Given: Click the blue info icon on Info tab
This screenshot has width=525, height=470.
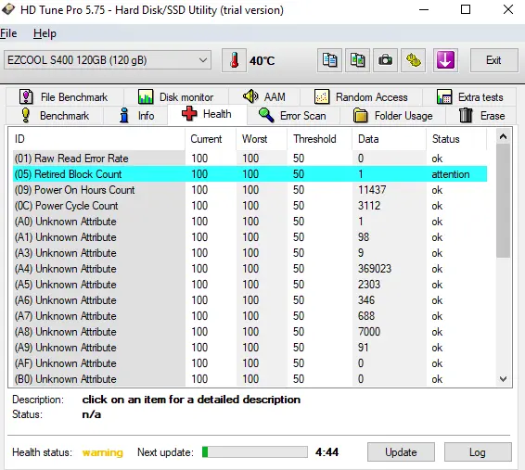Looking at the screenshot, I should [x=124, y=115].
